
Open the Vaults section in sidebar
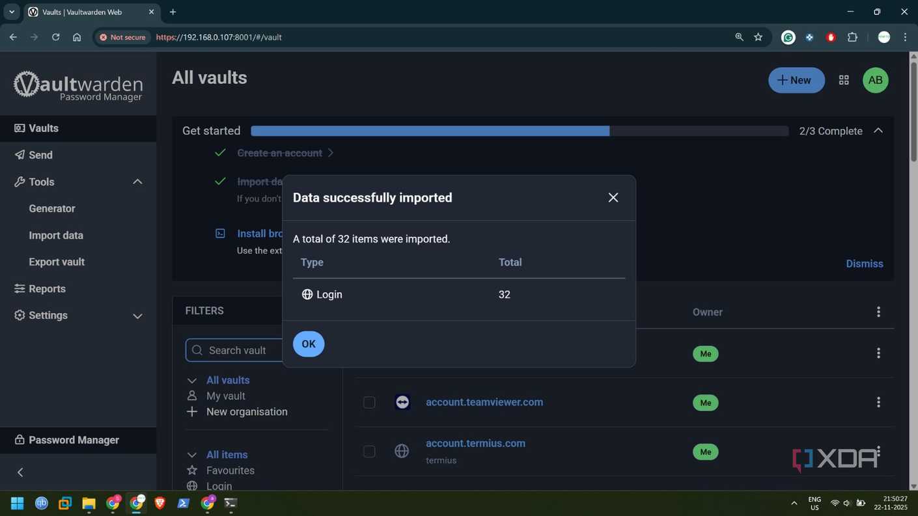78,128
